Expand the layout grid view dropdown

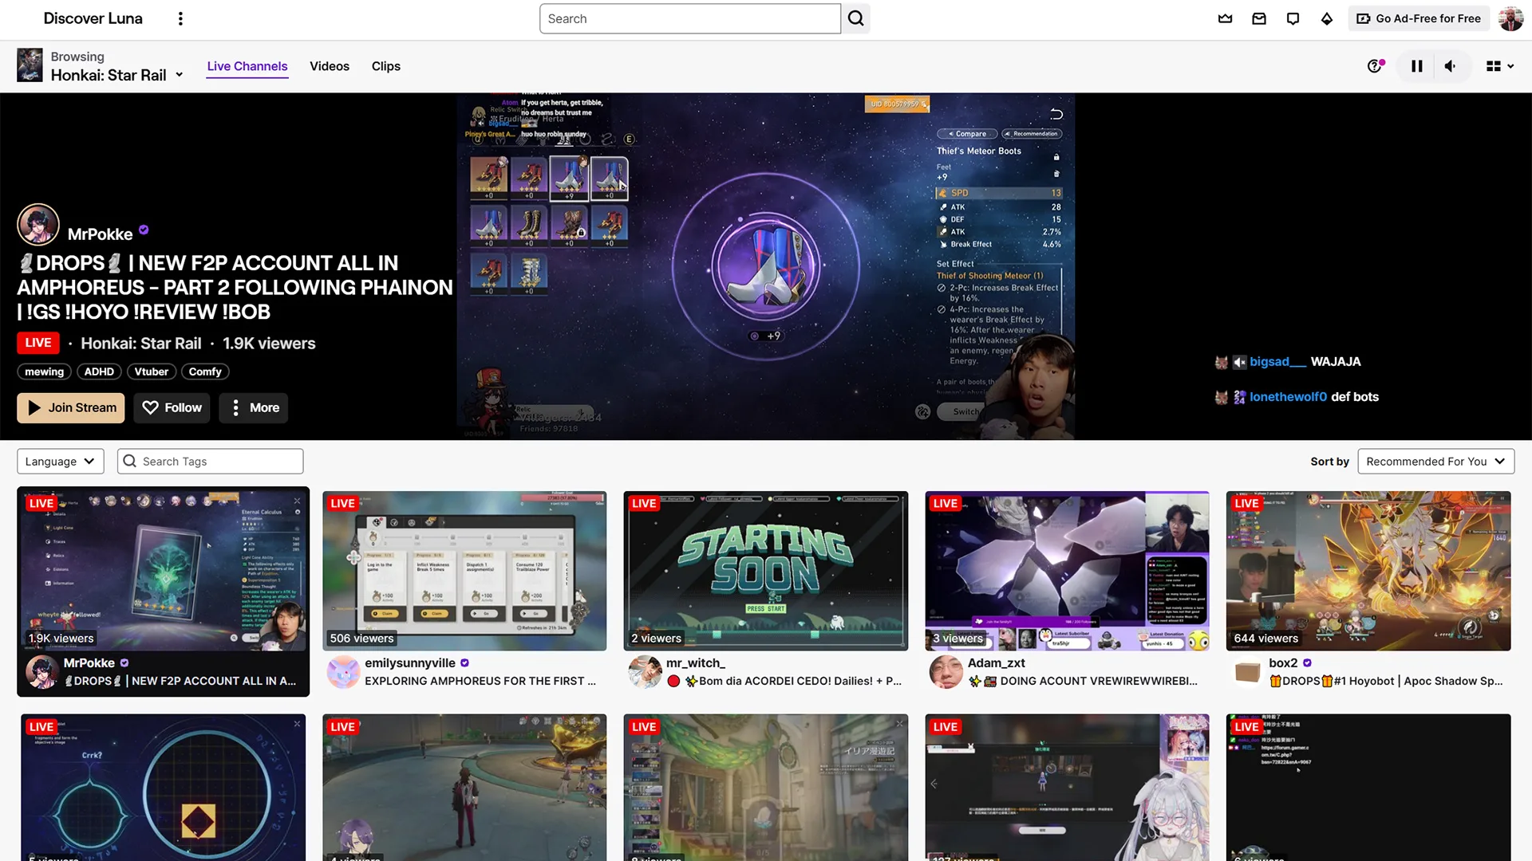tap(1499, 66)
